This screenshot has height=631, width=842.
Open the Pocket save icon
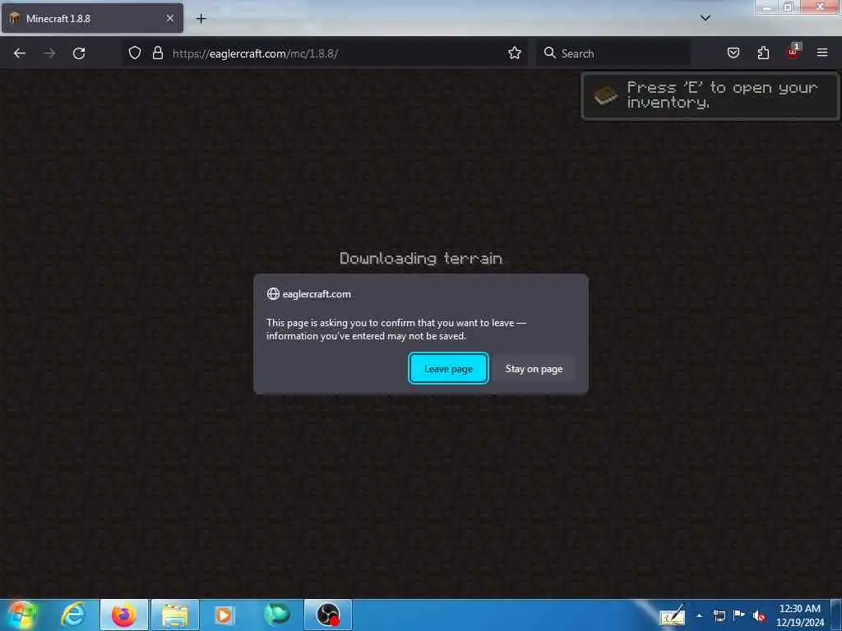[x=733, y=53]
